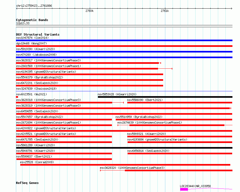Click nsv5908791 (Almarri2020) label
The width and height of the screenshot is (240, 192).
point(36,151)
